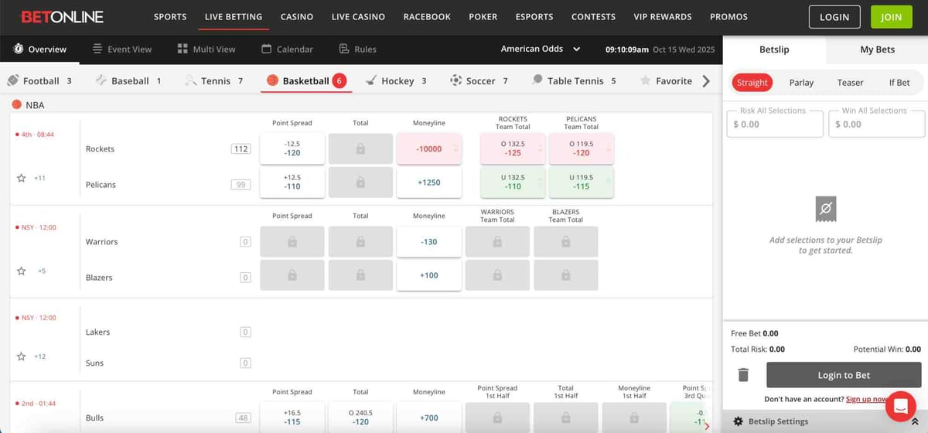Bet Rockets moneyline -10000
The width and height of the screenshot is (928, 433).
coord(429,148)
